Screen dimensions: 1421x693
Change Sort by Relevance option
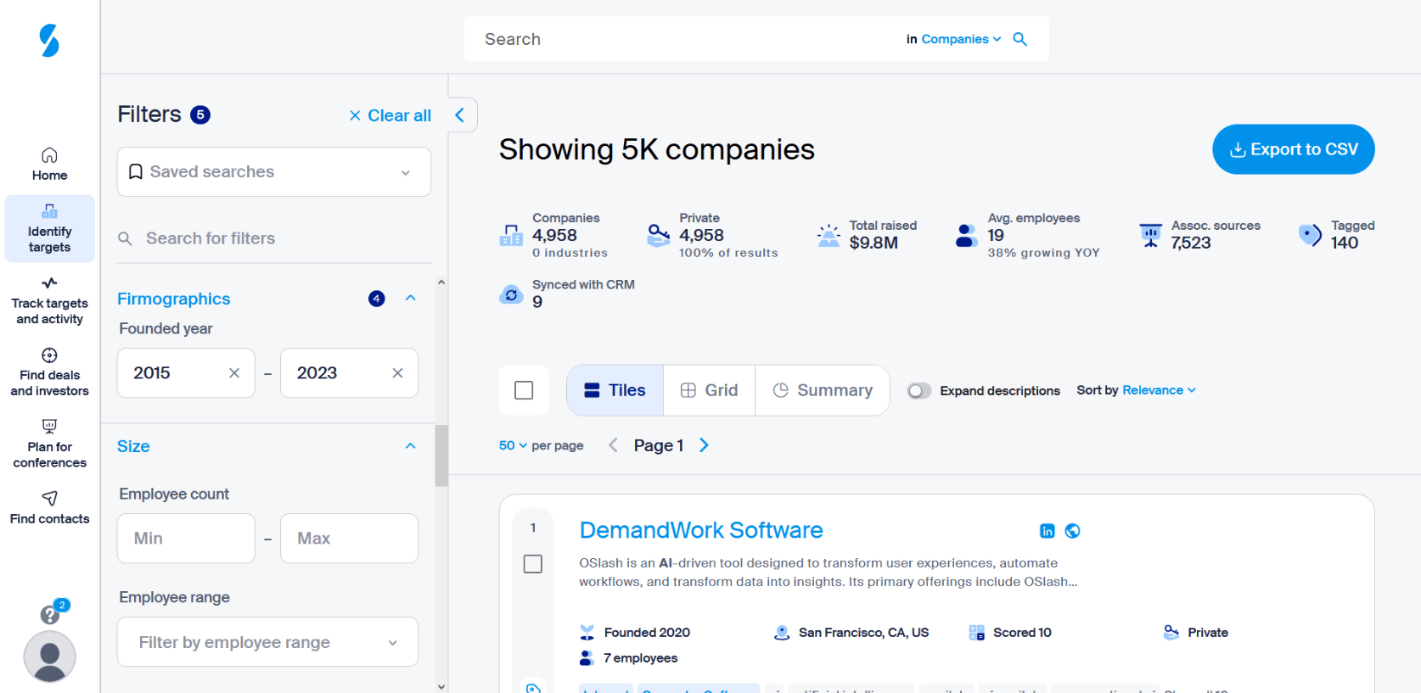[x=1160, y=390]
